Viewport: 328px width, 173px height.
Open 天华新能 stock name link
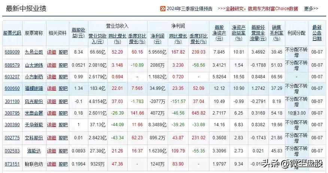pos(34,125)
